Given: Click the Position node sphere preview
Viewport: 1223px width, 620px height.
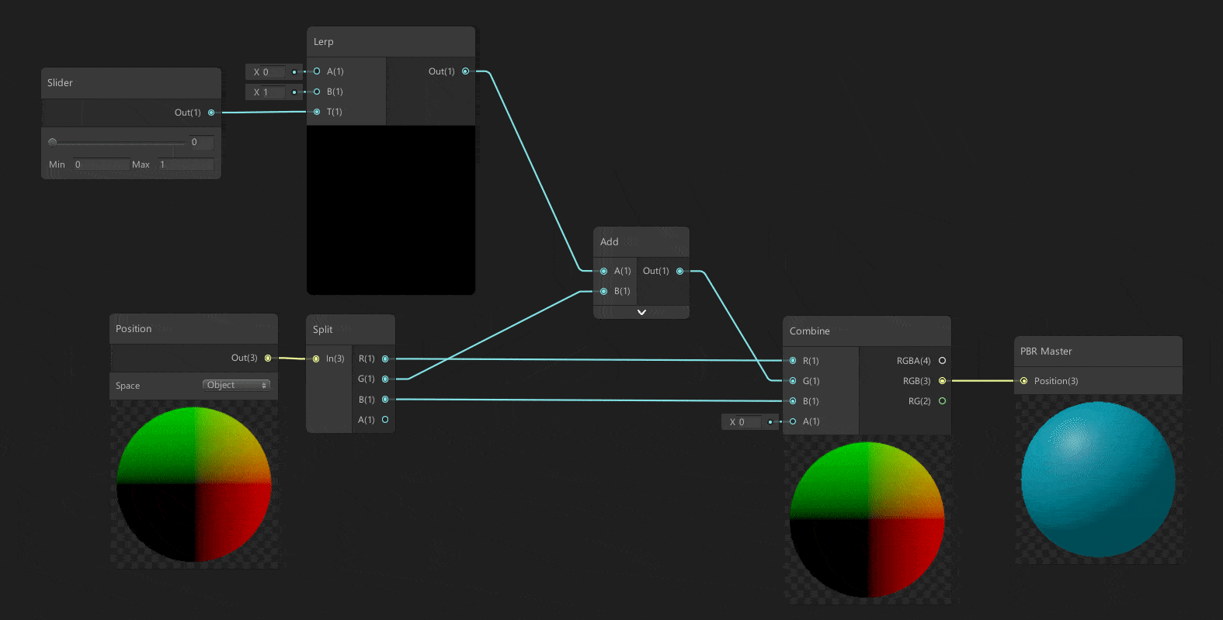Looking at the screenshot, I should coord(194,484).
